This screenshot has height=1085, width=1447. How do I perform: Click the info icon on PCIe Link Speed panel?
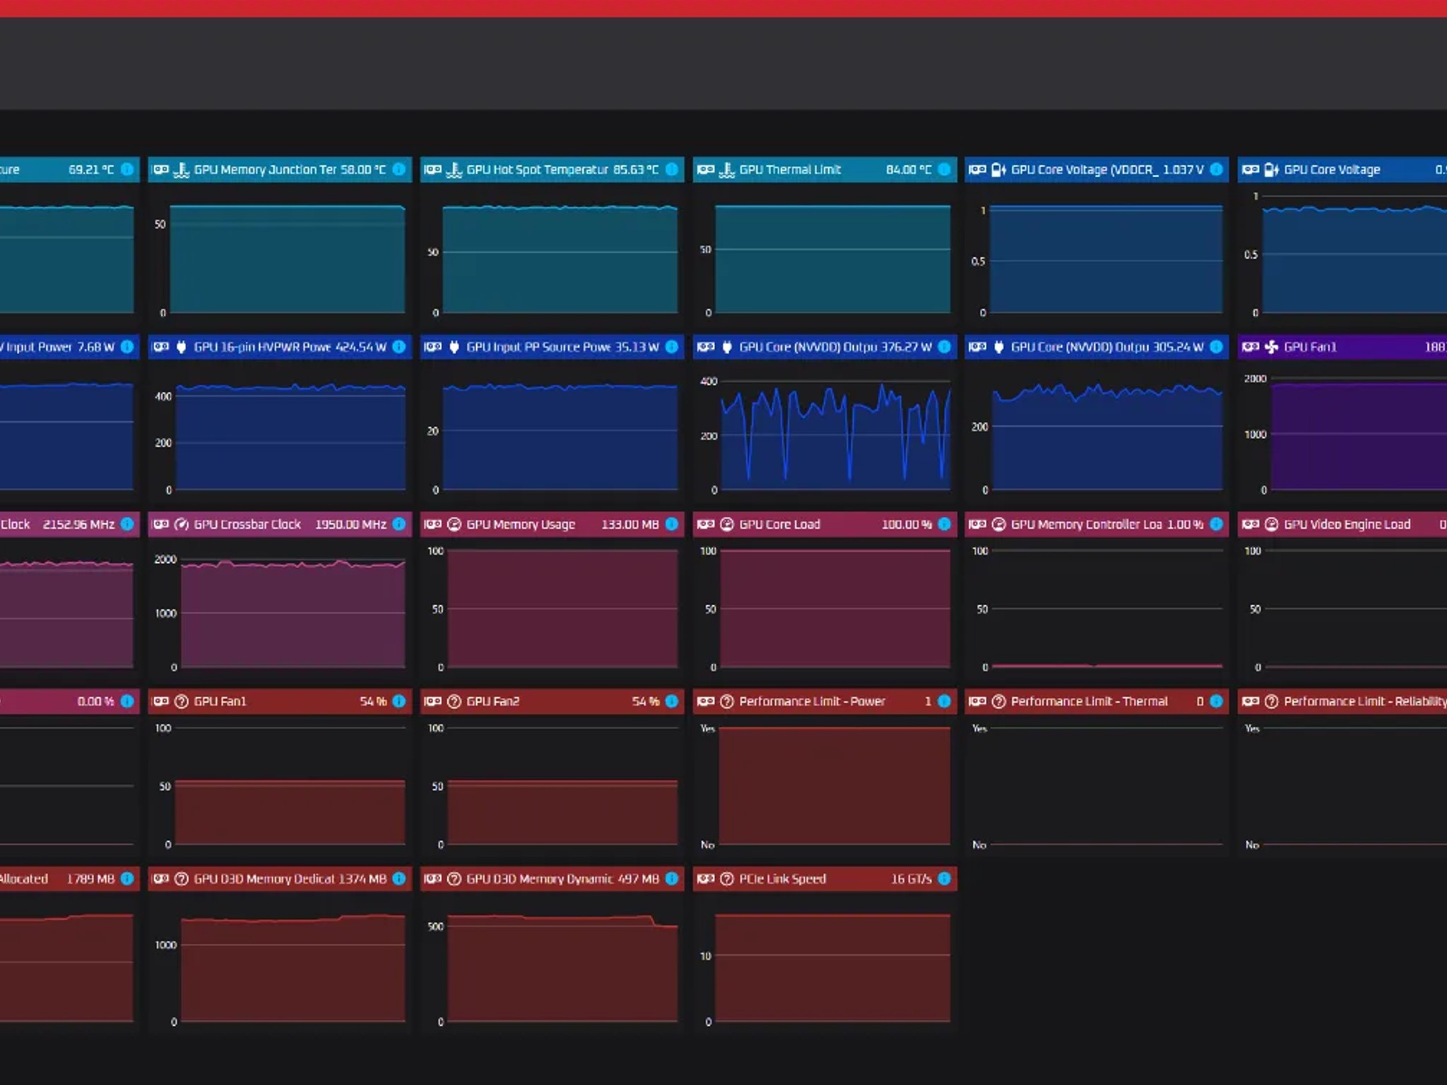coord(944,879)
